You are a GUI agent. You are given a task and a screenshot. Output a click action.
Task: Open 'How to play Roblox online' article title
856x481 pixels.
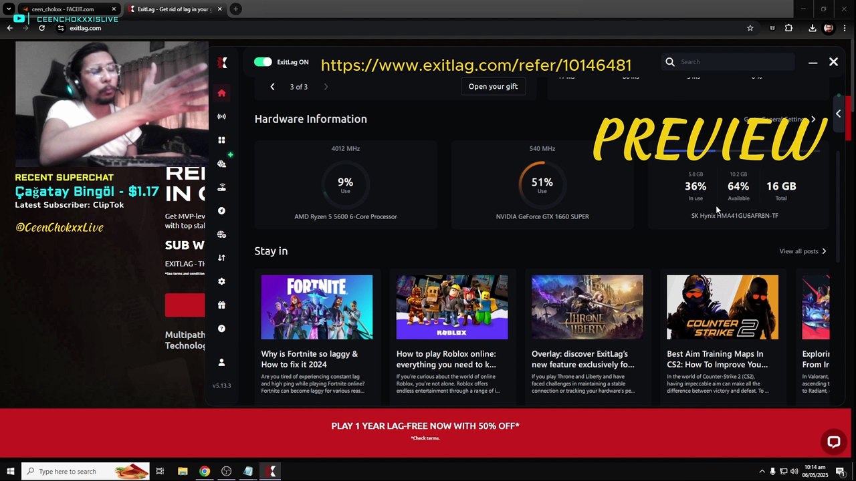(446, 359)
